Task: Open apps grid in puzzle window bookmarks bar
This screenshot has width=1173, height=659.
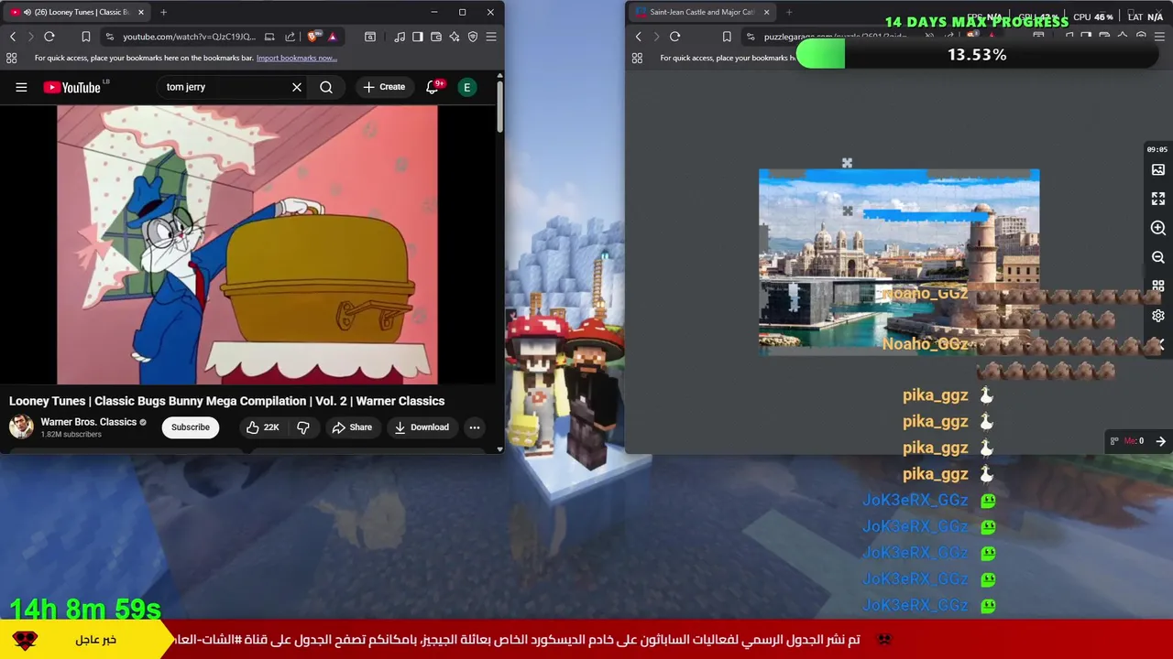Action: 637,58
